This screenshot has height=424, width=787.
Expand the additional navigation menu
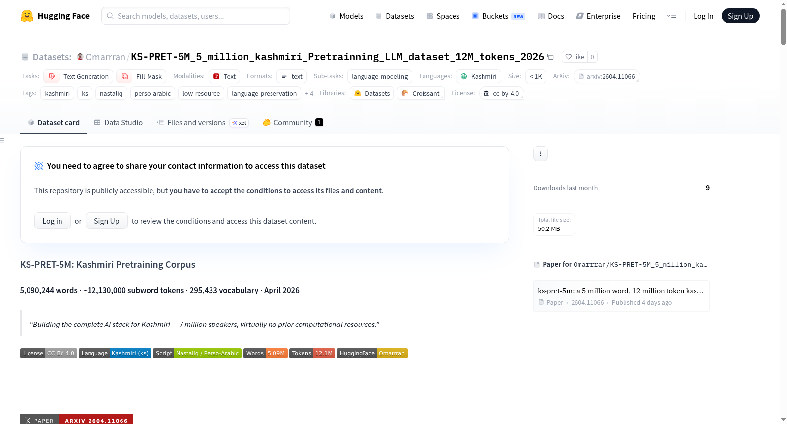pos(671,16)
